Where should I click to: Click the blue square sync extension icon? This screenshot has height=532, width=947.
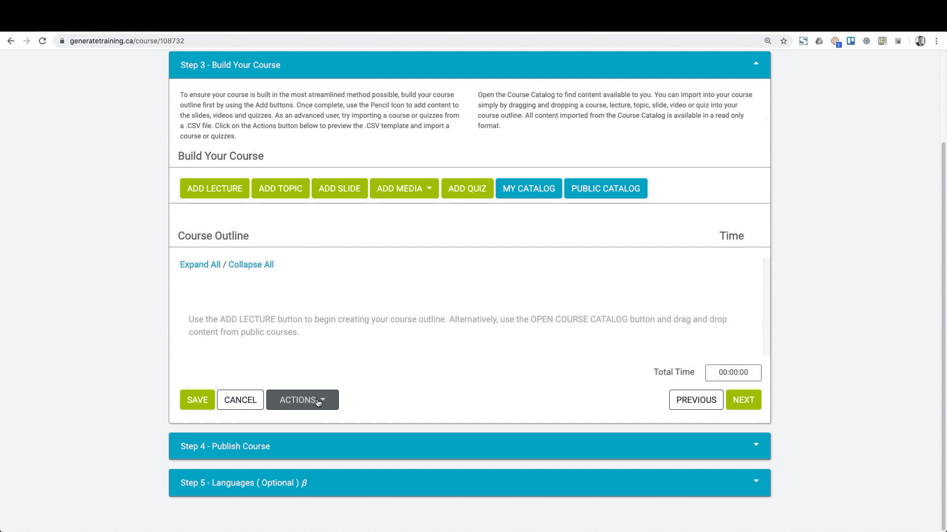[803, 41]
